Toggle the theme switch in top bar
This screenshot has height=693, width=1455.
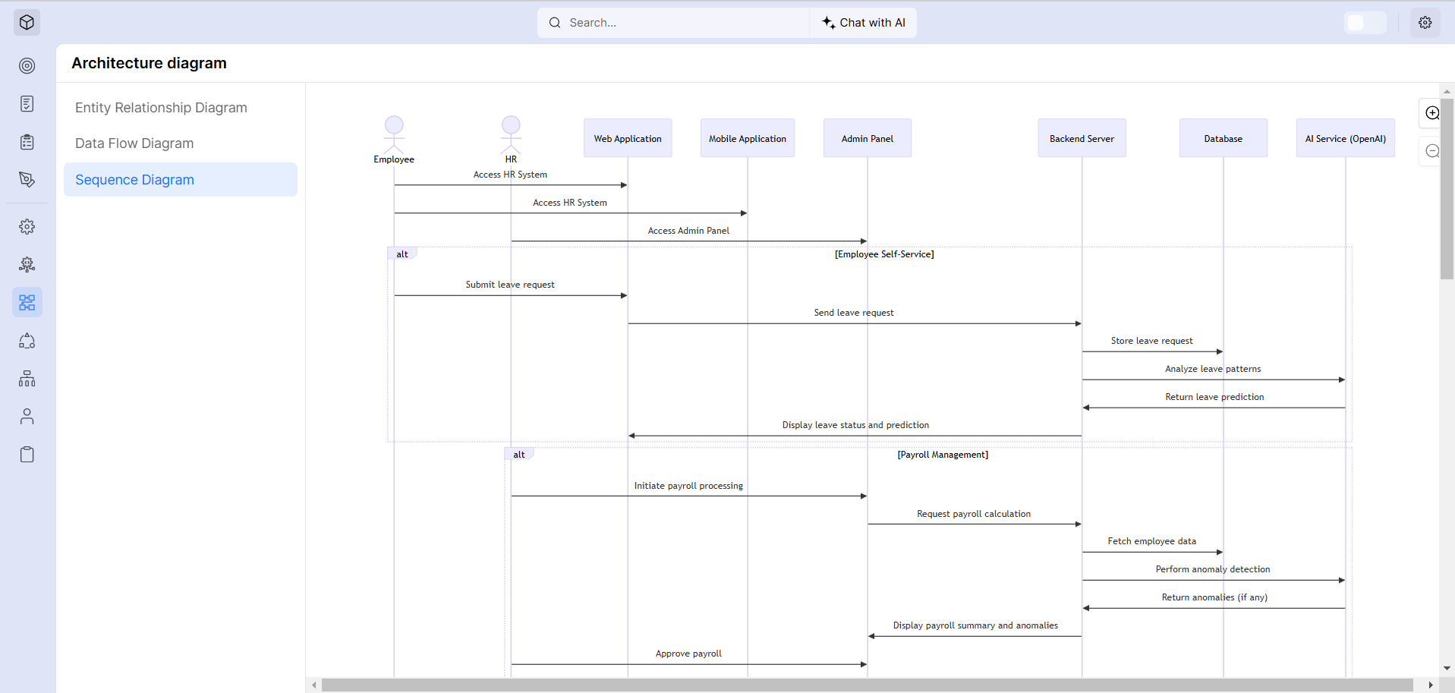pos(1365,23)
